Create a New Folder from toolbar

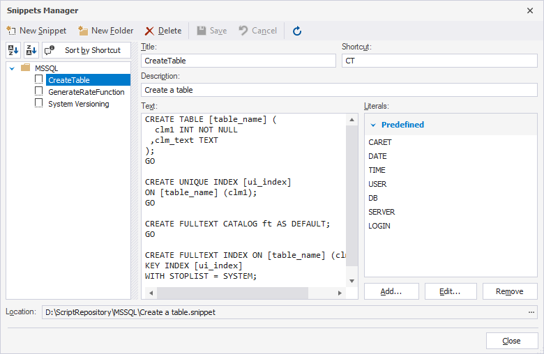(x=106, y=31)
